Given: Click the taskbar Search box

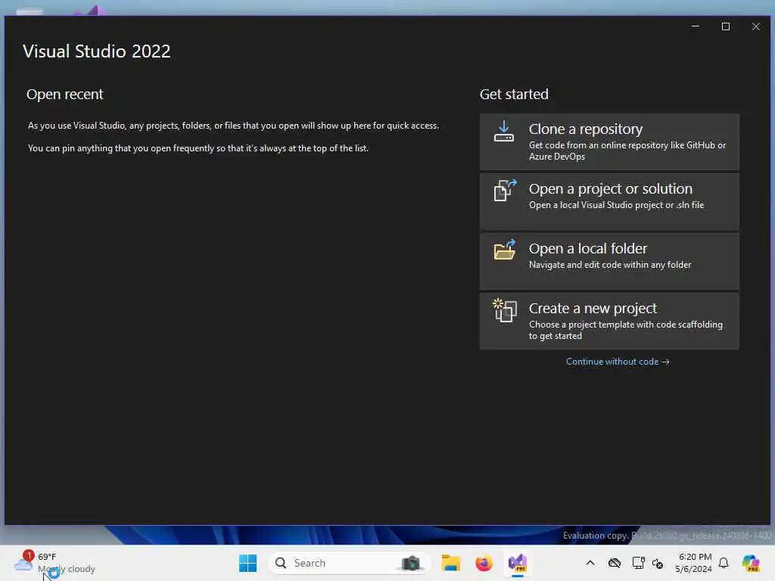Looking at the screenshot, I should [349, 563].
